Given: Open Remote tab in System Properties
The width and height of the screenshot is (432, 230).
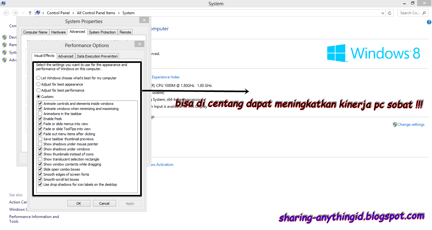Looking at the screenshot, I should tap(125, 32).
